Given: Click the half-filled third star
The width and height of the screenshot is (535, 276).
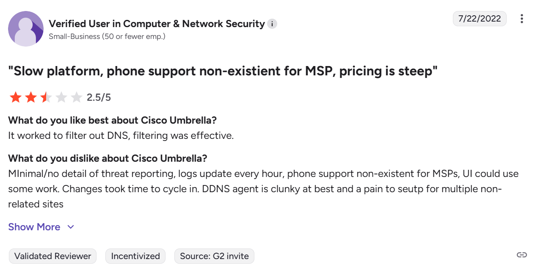Looking at the screenshot, I should pos(46,98).
